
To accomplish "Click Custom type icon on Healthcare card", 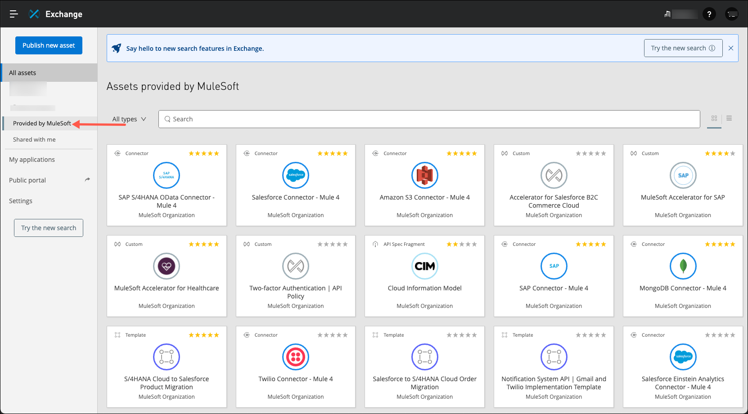I will tap(117, 244).
